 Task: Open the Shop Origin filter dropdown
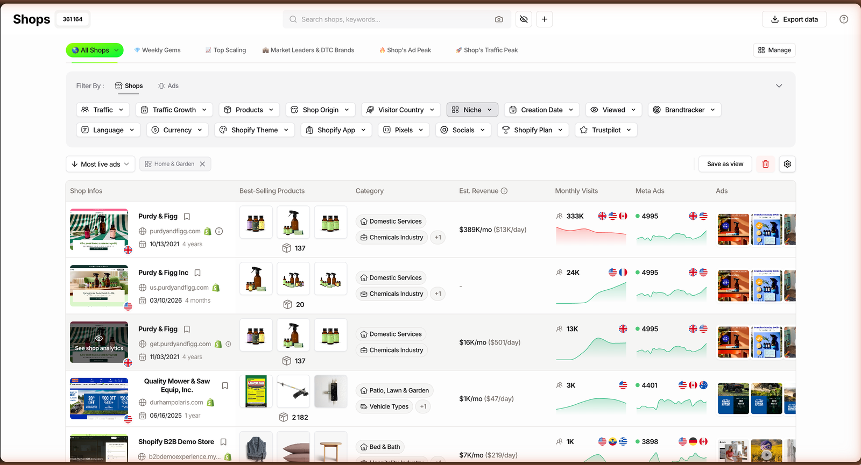pyautogui.click(x=321, y=110)
